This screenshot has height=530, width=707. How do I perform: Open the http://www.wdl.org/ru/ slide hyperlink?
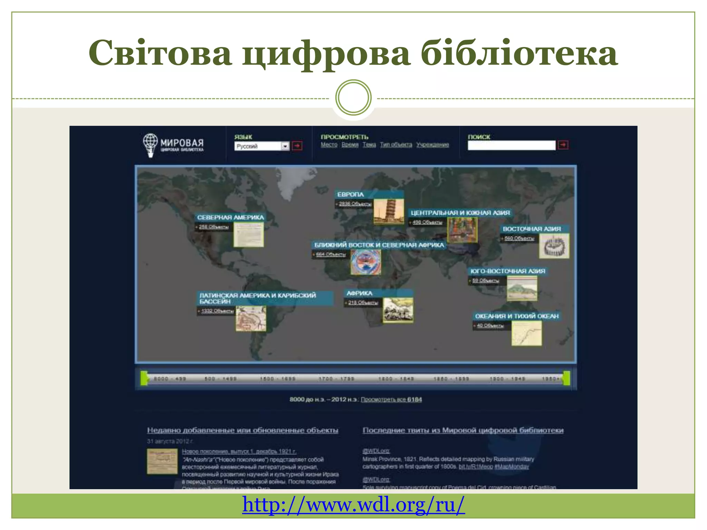353,505
